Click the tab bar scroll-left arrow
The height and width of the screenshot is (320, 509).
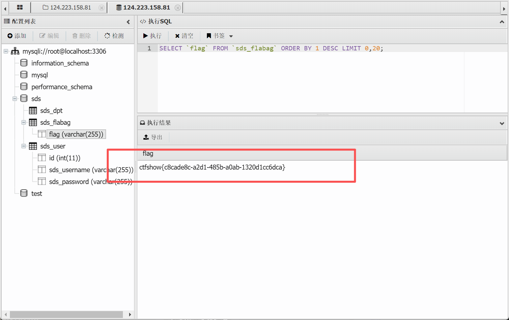[5, 9]
